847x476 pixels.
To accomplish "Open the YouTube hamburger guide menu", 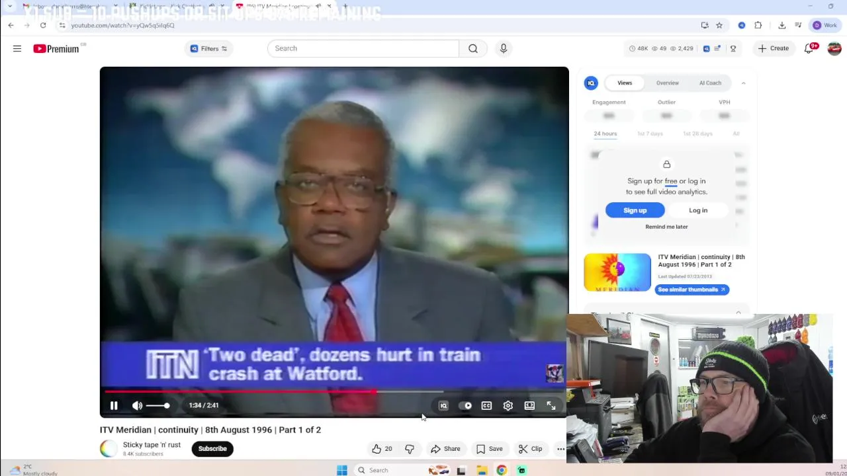I will 17,48.
